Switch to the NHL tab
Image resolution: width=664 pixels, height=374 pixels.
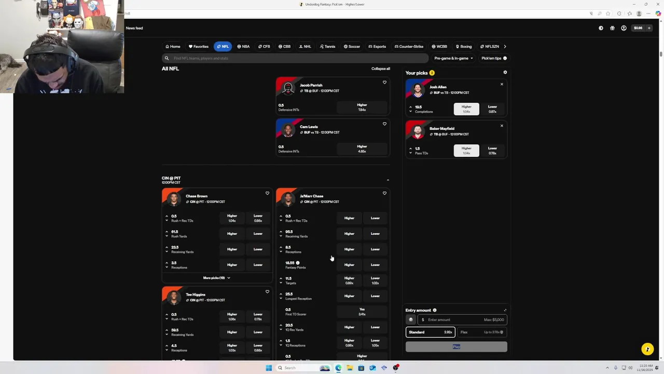click(305, 46)
